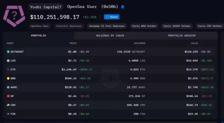Click the AAVE token icon
The width and height of the screenshot is (224, 123).
(8, 87)
